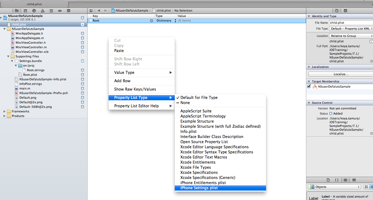Select MixiViewController.xib in navigator
This screenshot has height=200, width=373.
click(x=32, y=52)
